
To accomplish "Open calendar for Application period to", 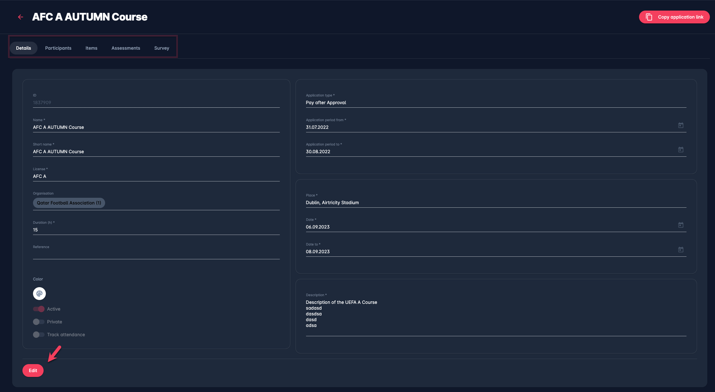I will click(681, 150).
